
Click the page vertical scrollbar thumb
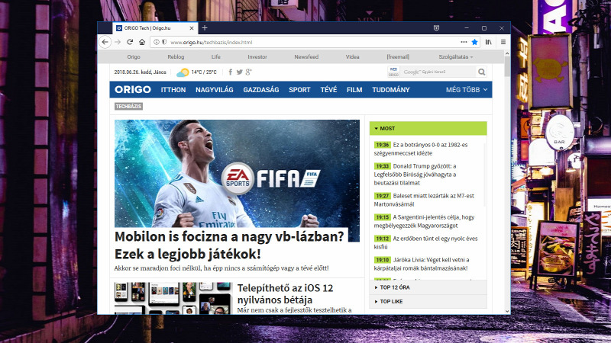507,66
